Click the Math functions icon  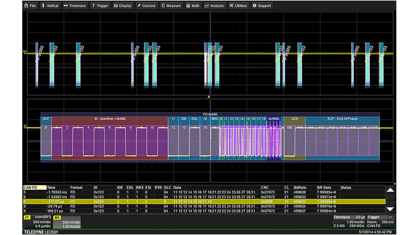(188, 5)
